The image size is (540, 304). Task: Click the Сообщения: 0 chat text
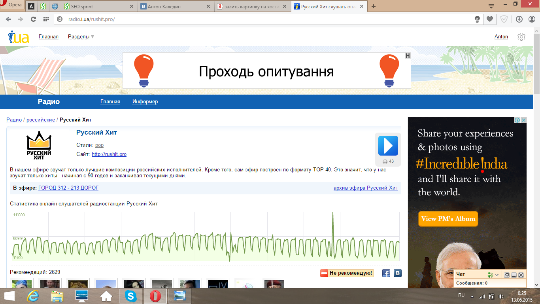click(472, 283)
